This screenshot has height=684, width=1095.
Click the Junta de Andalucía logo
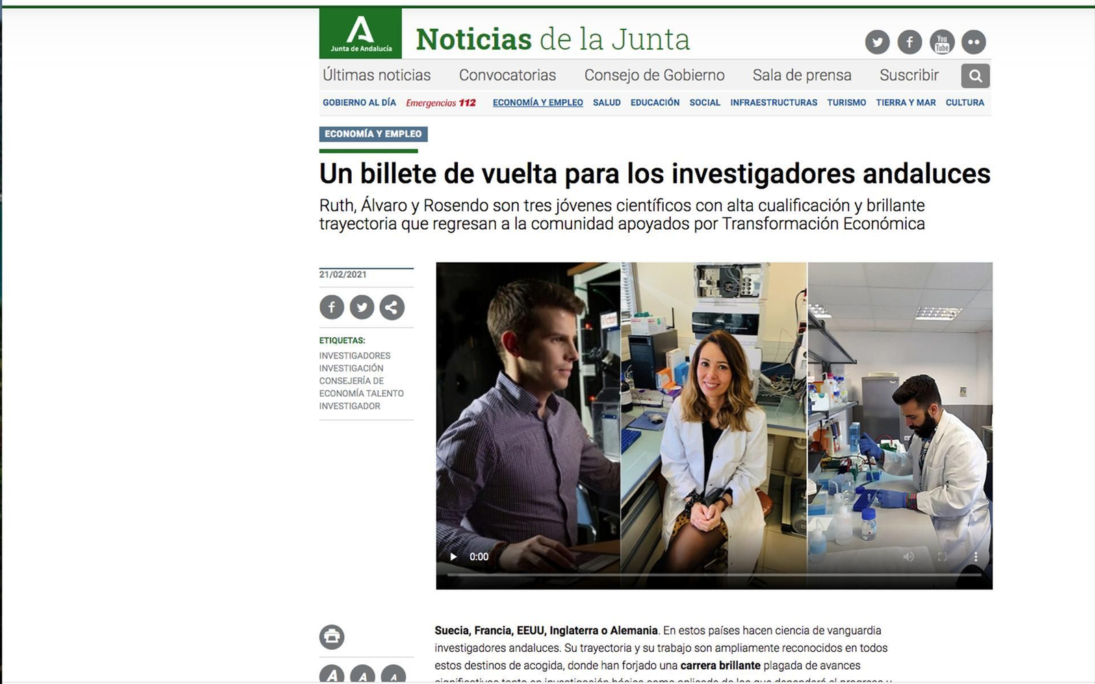[x=361, y=33]
